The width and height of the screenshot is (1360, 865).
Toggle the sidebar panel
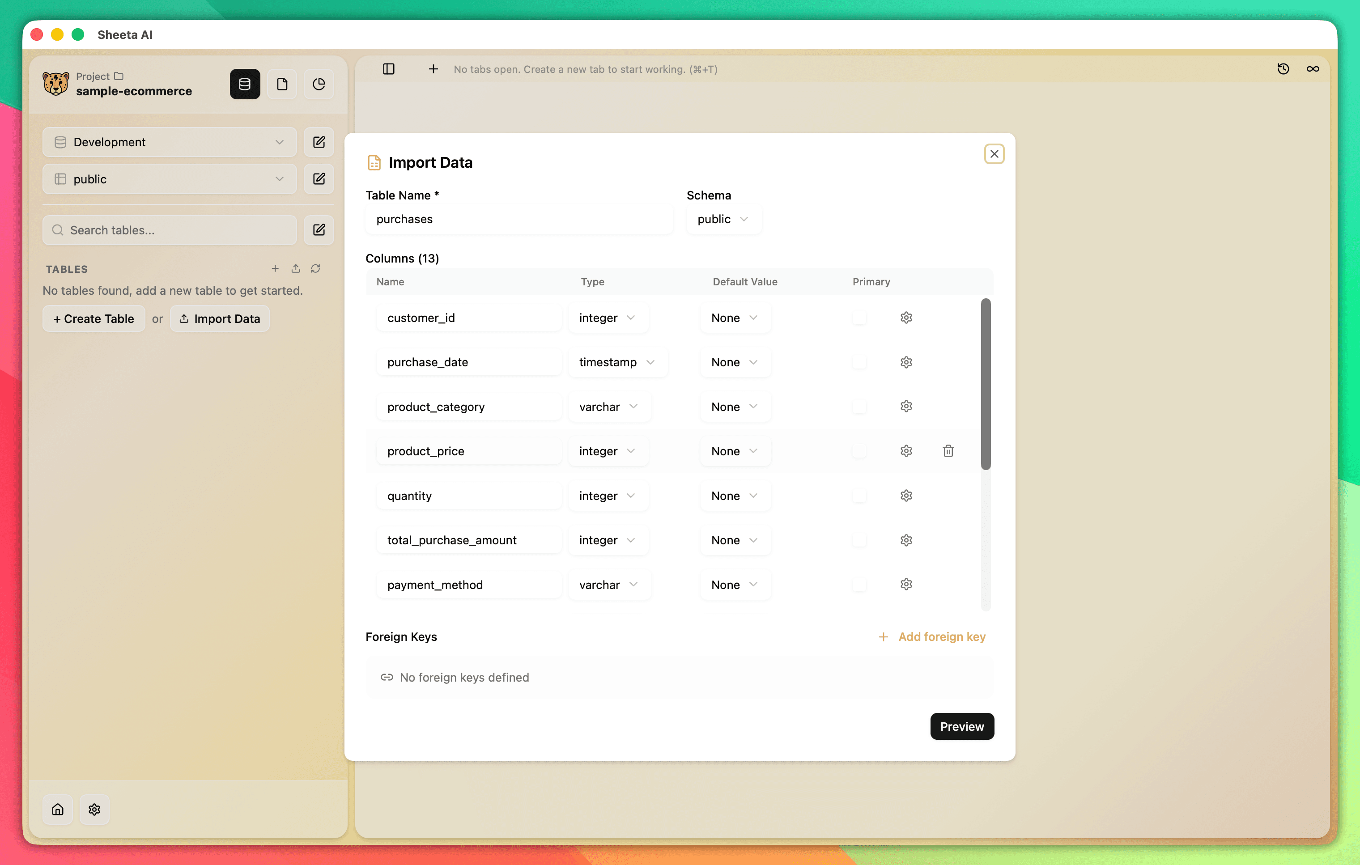pyautogui.click(x=389, y=69)
